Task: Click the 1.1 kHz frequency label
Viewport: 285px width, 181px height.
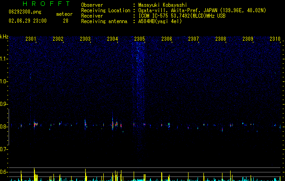Action: (x=4, y=59)
